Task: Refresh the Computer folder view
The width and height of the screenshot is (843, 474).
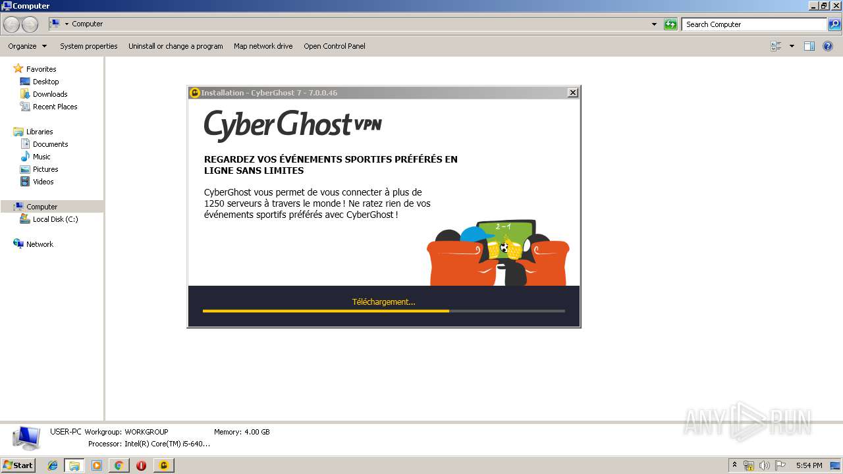Action: click(x=670, y=24)
